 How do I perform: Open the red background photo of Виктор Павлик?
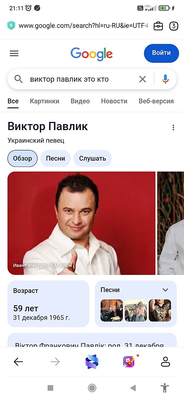[x=81, y=223]
